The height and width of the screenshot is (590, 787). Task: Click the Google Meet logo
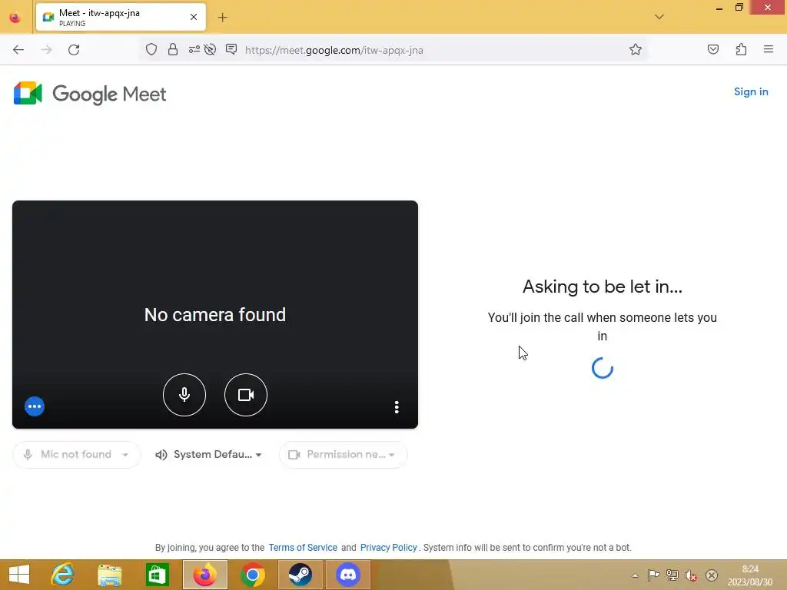(90, 93)
